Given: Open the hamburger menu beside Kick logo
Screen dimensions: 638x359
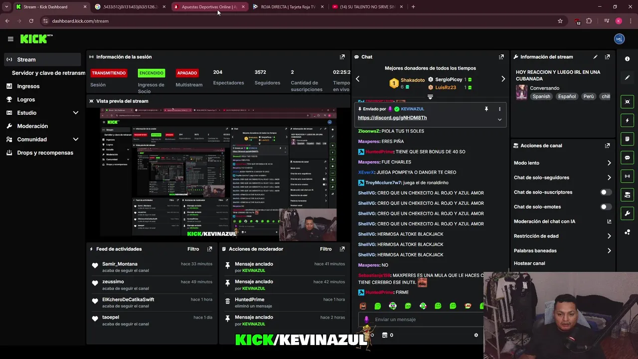Looking at the screenshot, I should pos(10,39).
